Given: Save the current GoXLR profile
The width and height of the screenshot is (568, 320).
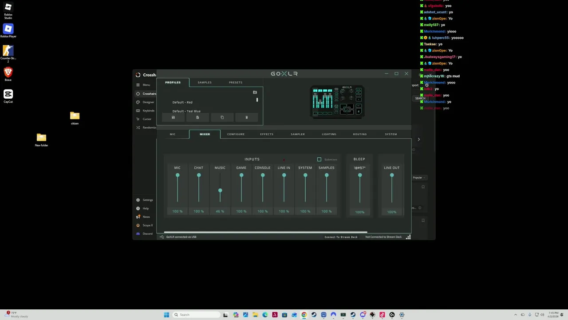Looking at the screenshot, I should pyautogui.click(x=173, y=117).
